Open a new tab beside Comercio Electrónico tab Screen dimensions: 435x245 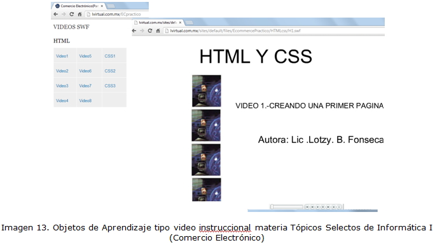point(111,6)
